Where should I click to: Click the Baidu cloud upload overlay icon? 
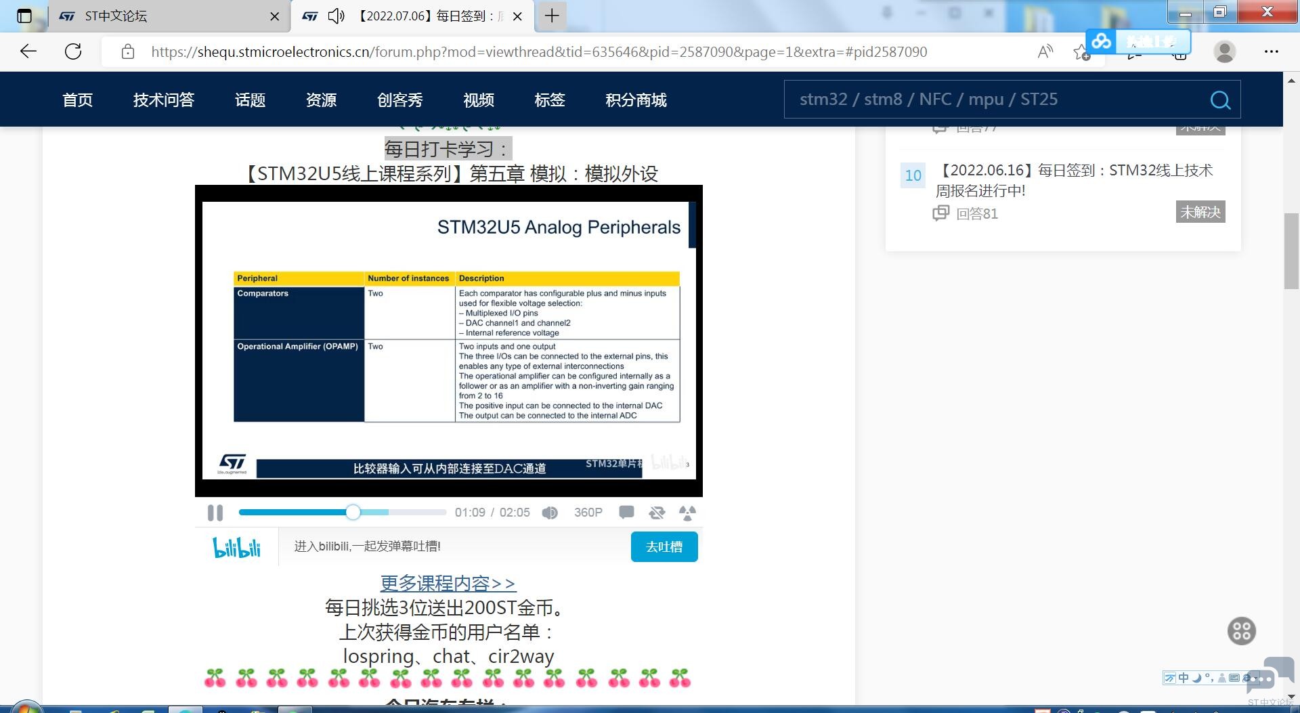pyautogui.click(x=1102, y=41)
